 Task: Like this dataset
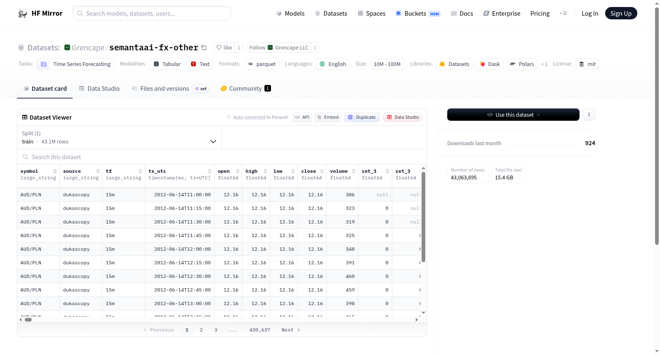[x=224, y=47]
